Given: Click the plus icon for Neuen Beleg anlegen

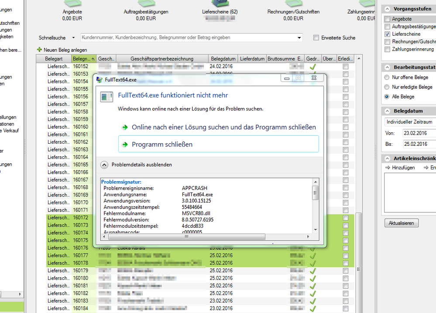Looking at the screenshot, I should [x=39, y=50].
